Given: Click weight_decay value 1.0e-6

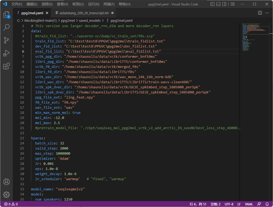Looking at the screenshot, I should 70,174.
